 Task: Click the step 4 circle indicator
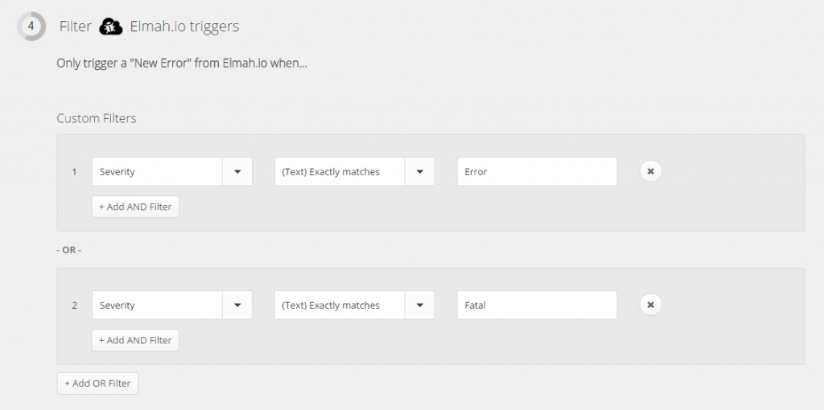[x=31, y=27]
